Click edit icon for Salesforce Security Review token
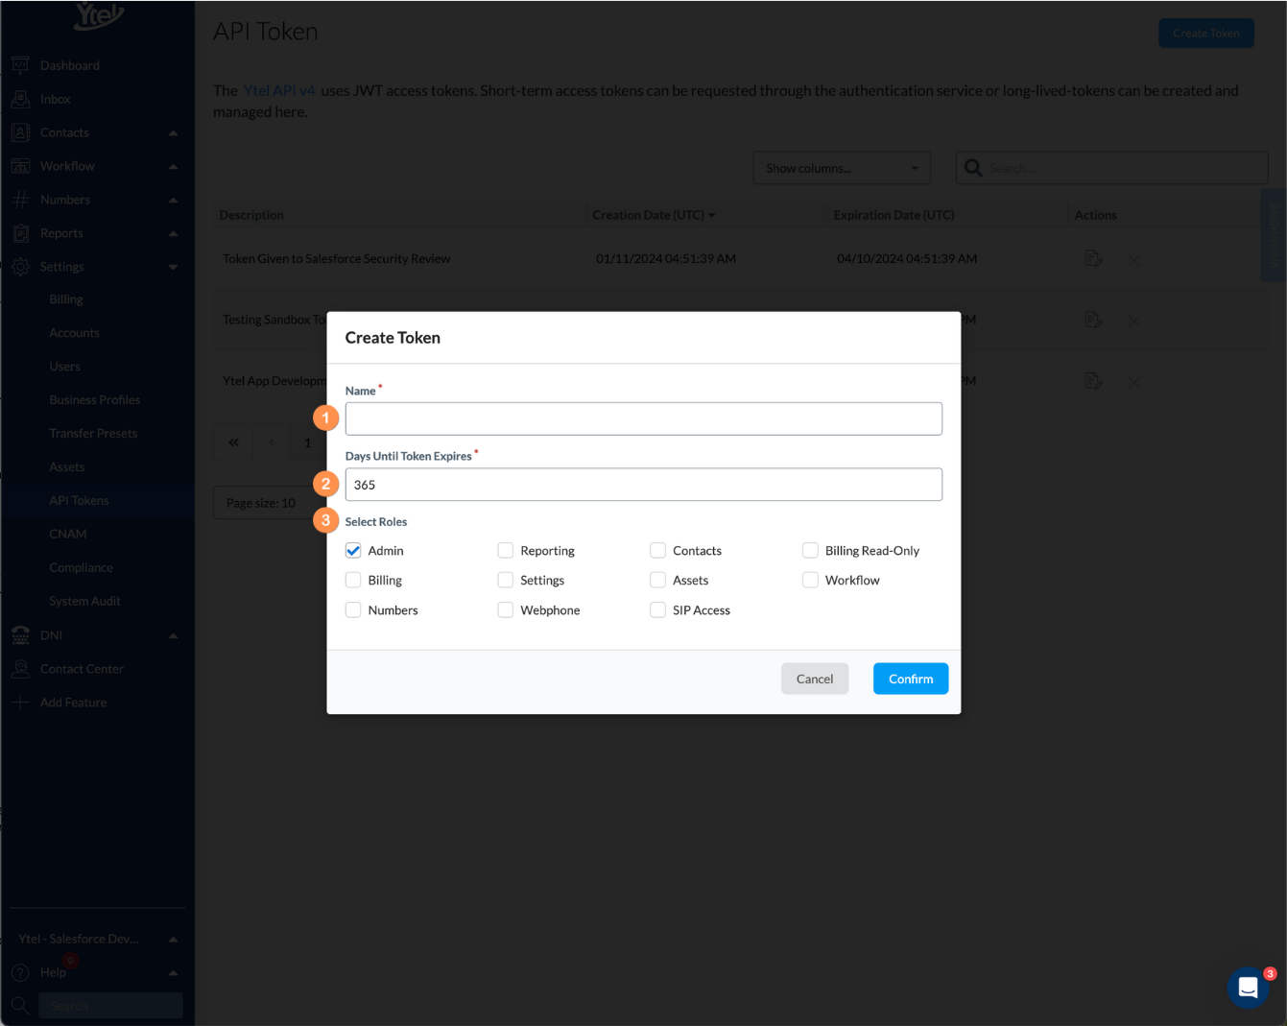This screenshot has width=1287, height=1026. pyautogui.click(x=1093, y=258)
